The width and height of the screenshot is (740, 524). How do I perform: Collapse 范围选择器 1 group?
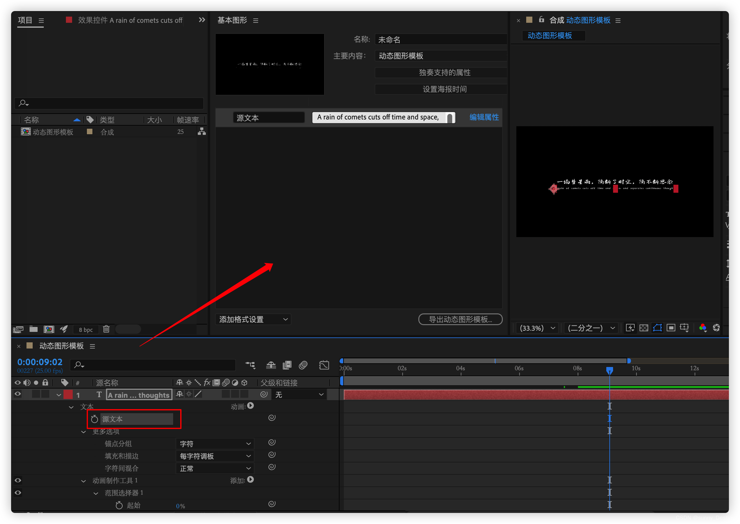[x=96, y=494]
